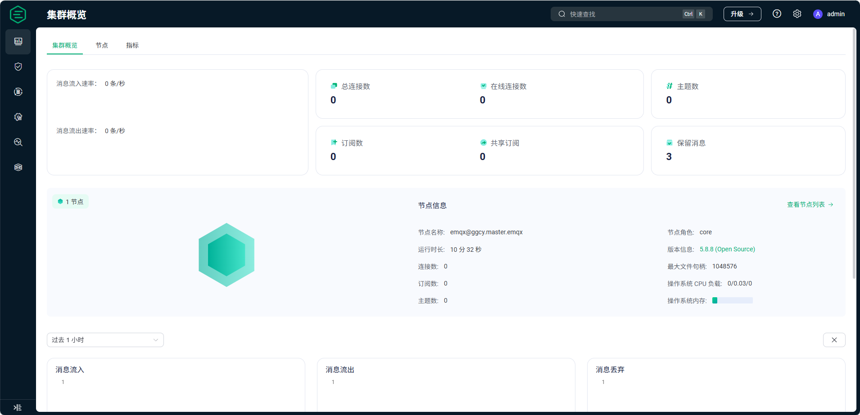Click the 消息丢弃 chart card title
The width and height of the screenshot is (860, 415).
coord(610,370)
